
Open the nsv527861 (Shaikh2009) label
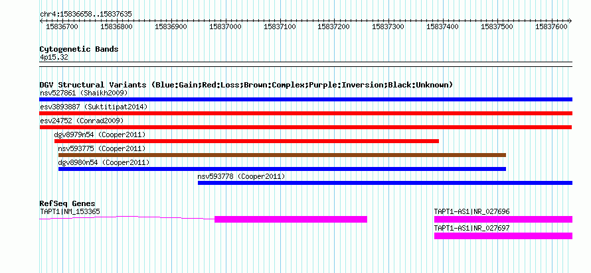[84, 93]
